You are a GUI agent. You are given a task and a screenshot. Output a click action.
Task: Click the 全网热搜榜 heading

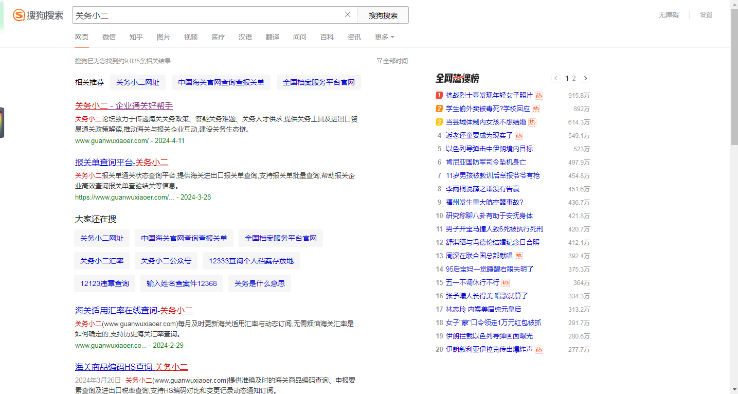pyautogui.click(x=457, y=78)
